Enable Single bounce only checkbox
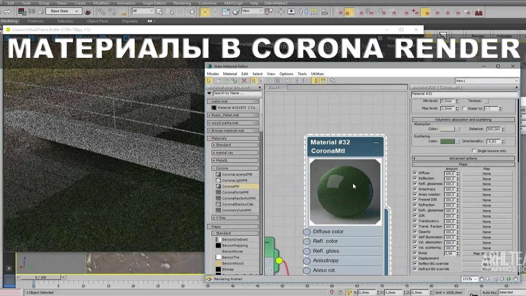The width and height of the screenshot is (526, 296). click(474, 151)
